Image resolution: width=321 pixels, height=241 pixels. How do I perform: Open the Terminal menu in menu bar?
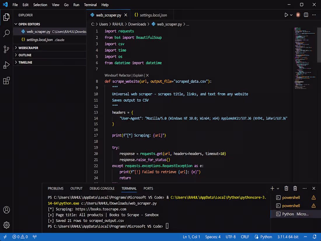(x=90, y=5)
